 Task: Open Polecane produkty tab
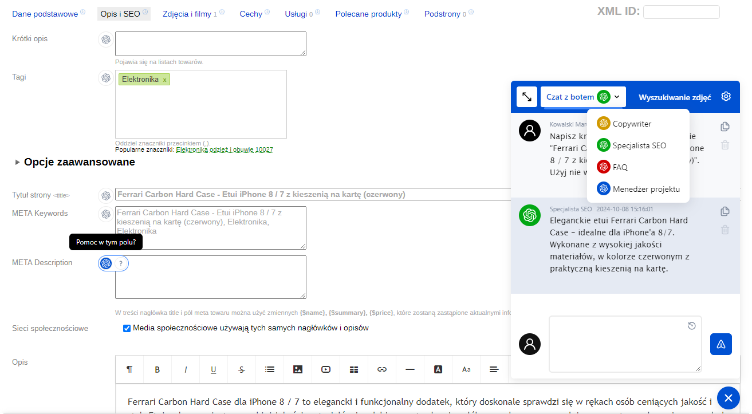[x=369, y=14]
